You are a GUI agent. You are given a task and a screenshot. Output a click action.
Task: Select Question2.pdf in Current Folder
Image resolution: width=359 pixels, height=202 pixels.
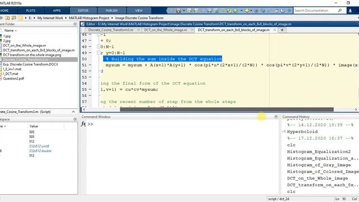(x=13, y=79)
